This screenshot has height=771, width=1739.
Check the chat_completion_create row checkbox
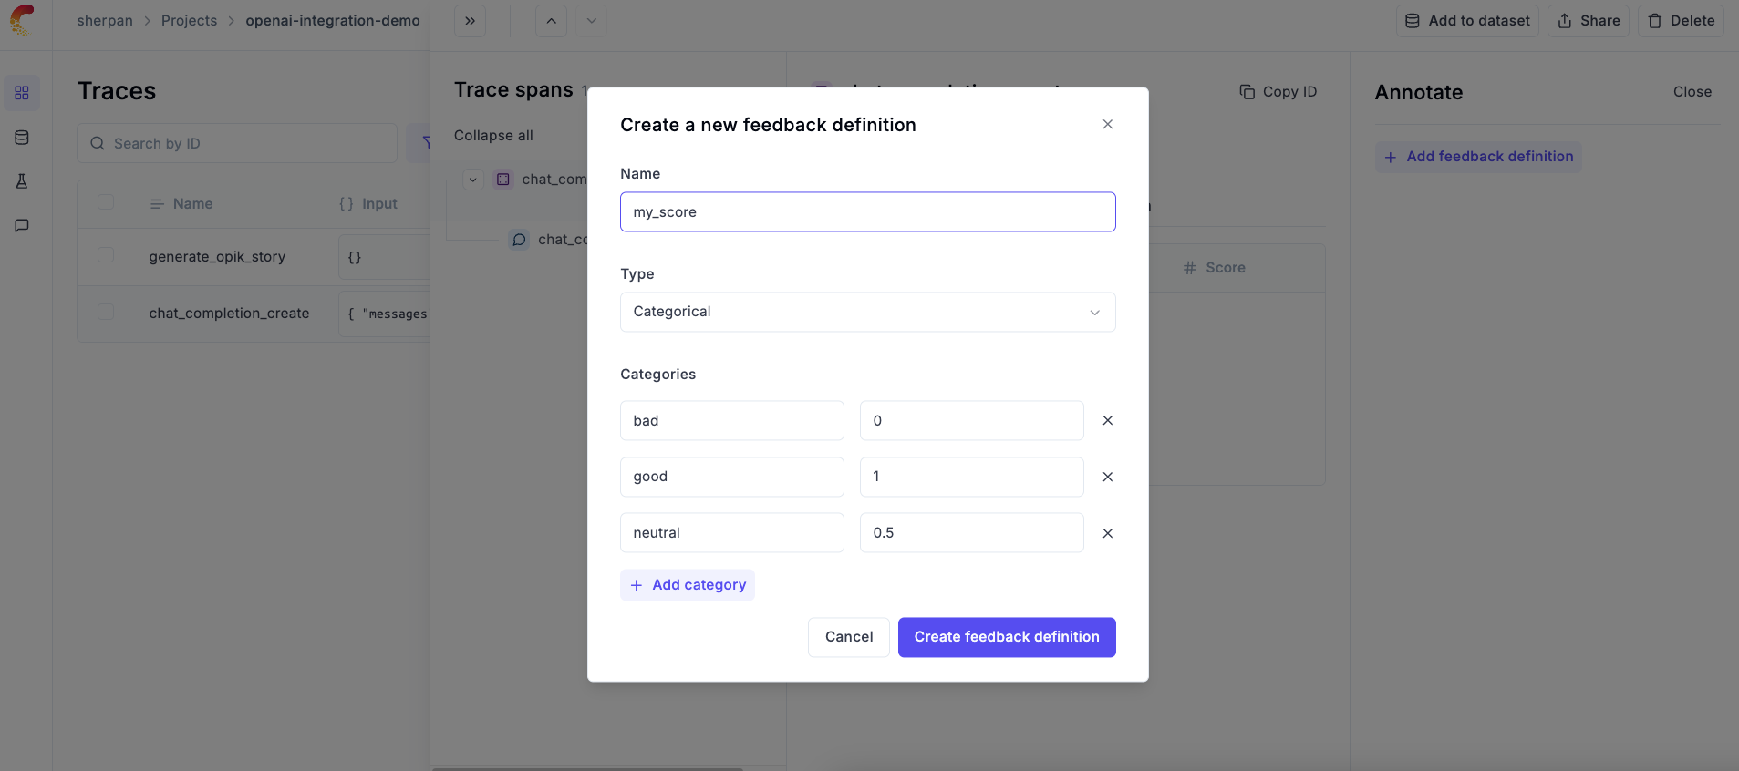pyautogui.click(x=105, y=312)
